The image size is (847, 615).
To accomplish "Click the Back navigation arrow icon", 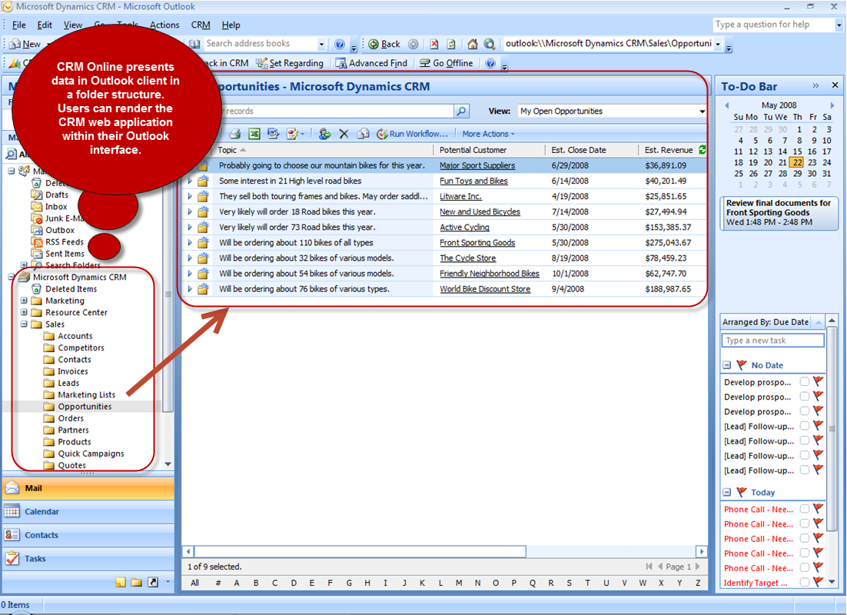I will point(374,45).
